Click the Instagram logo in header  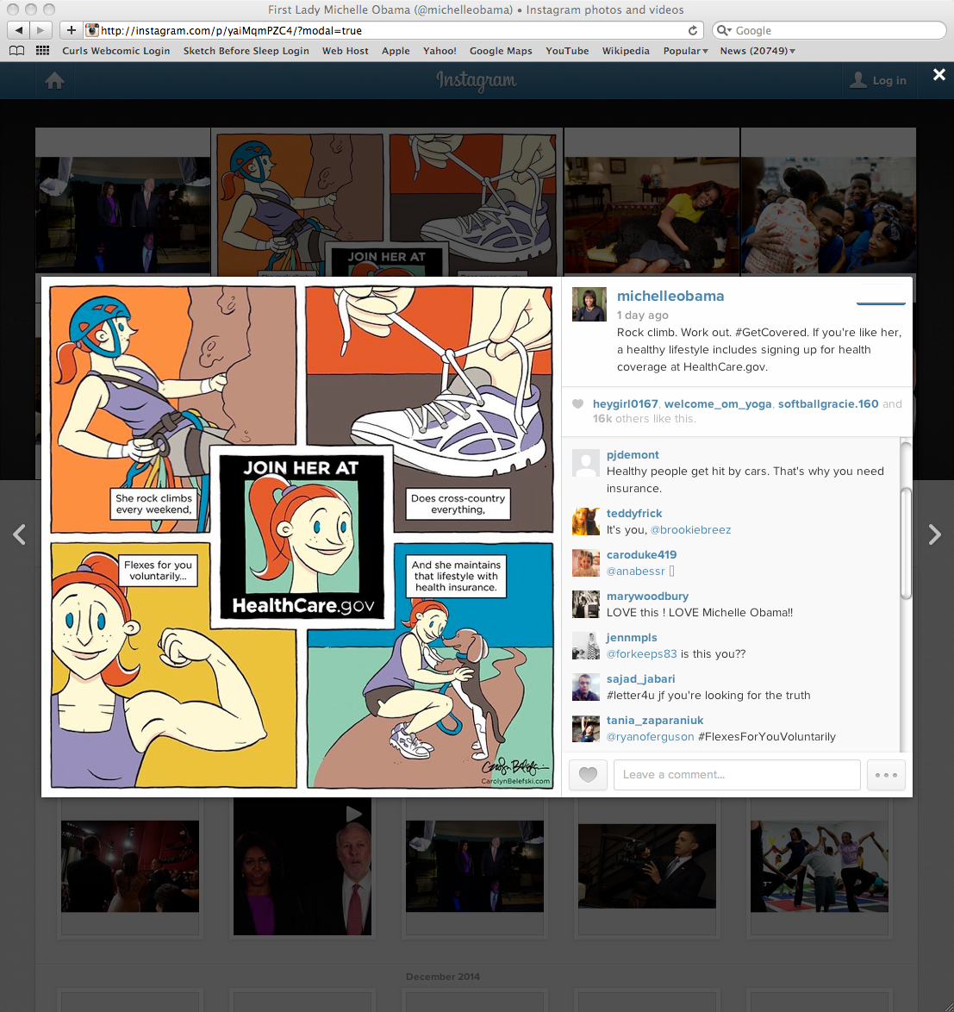pos(476,81)
